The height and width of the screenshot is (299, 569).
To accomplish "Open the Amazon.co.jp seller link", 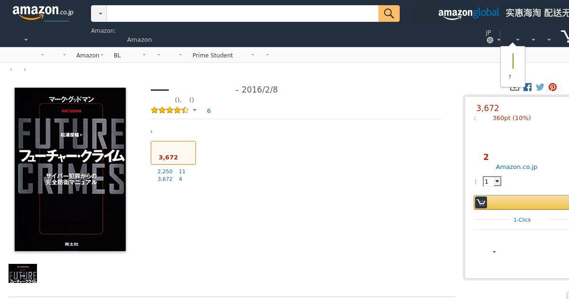I will 516,167.
